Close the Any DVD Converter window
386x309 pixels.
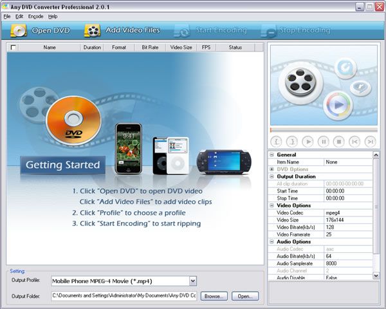380,7
